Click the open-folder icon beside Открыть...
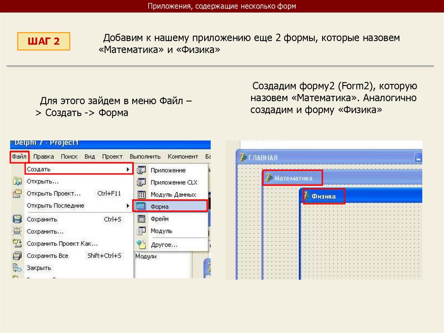This screenshot has height=333, width=444. pos(17,181)
